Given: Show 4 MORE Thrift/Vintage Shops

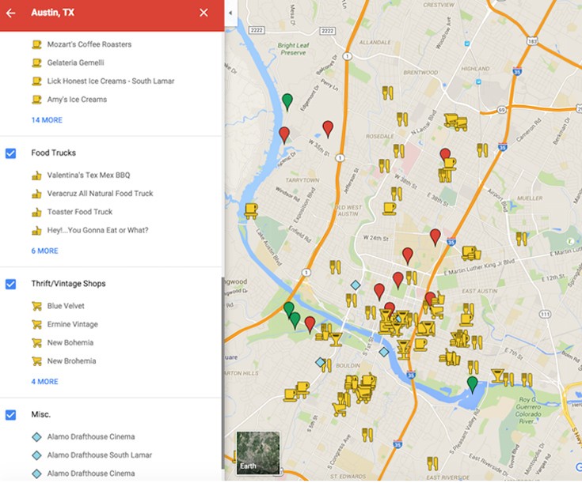Looking at the screenshot, I should (x=44, y=381).
